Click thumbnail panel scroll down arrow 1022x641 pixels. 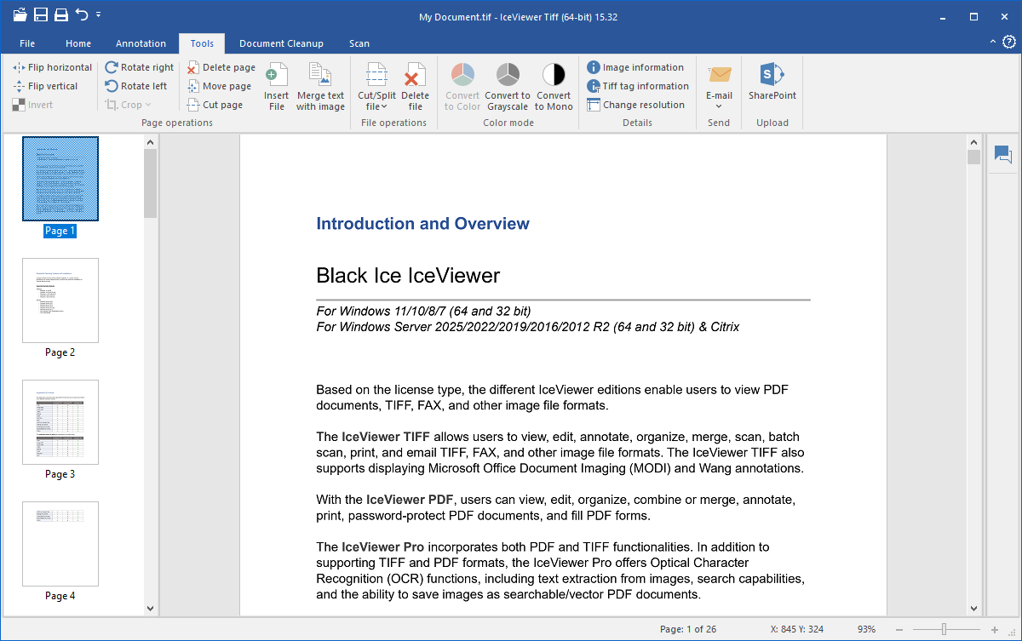pyautogui.click(x=151, y=609)
